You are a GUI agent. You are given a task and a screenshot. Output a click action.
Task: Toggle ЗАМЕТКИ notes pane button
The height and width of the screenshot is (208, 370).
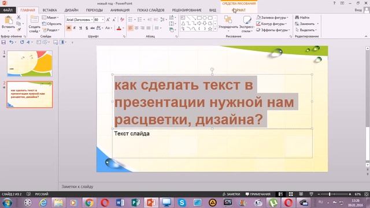[231, 194]
